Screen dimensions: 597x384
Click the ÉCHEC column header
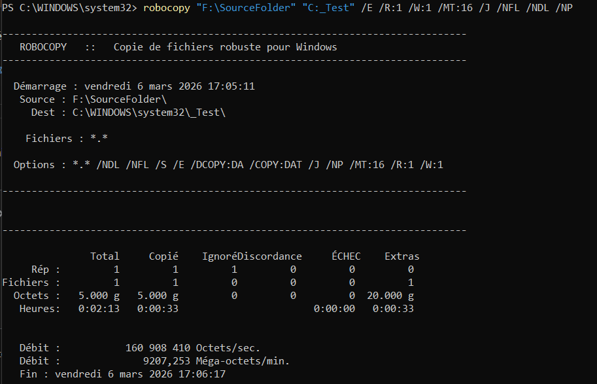(x=346, y=256)
